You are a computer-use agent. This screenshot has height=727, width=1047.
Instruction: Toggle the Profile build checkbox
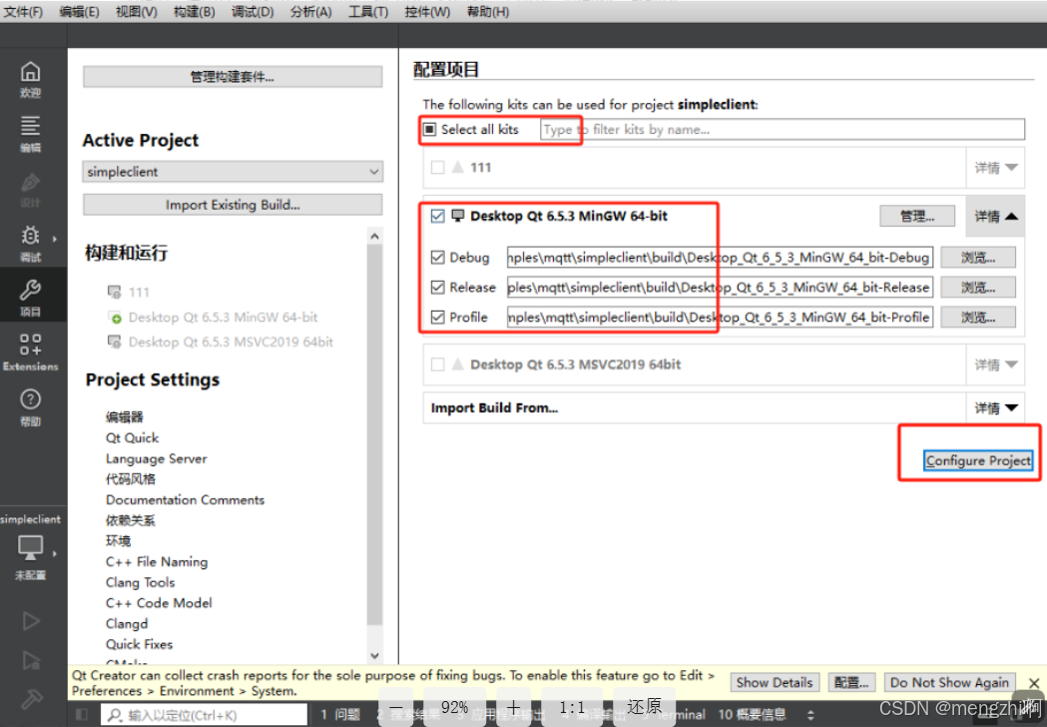pyautogui.click(x=437, y=317)
